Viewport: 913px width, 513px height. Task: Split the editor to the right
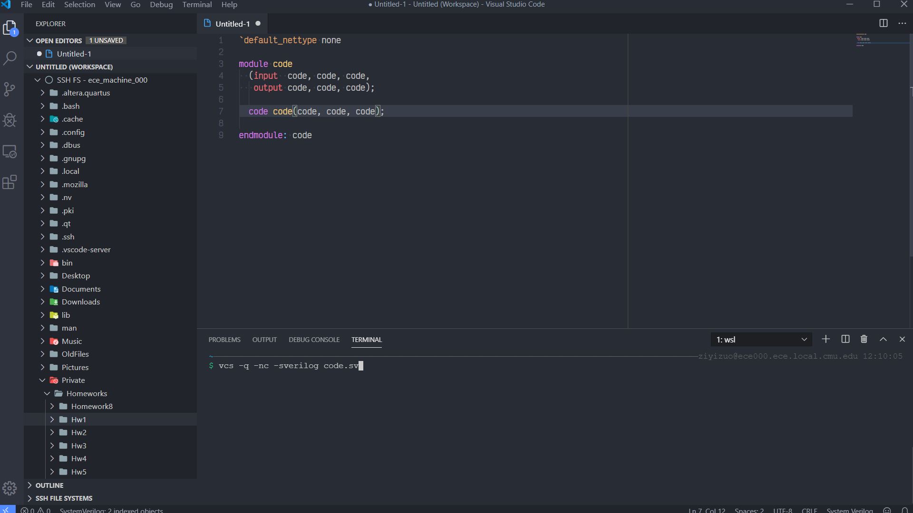884,23
